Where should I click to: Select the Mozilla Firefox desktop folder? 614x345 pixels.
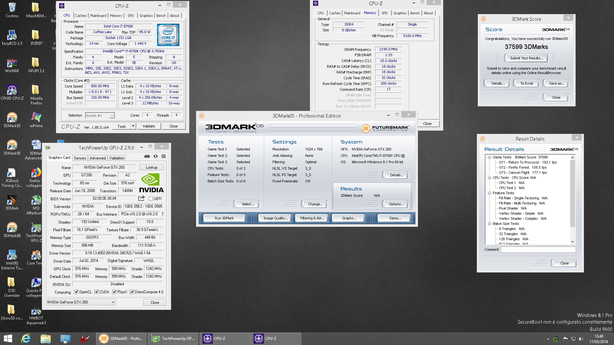click(x=36, y=95)
